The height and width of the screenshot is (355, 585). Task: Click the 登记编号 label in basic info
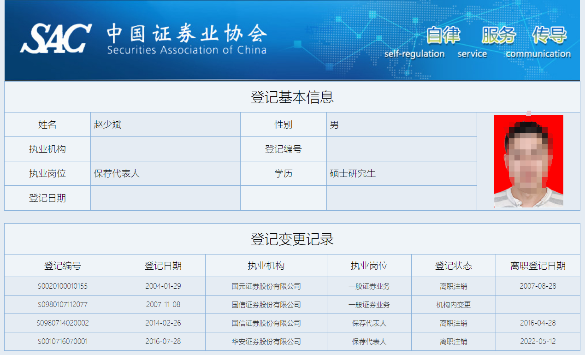[284, 149]
